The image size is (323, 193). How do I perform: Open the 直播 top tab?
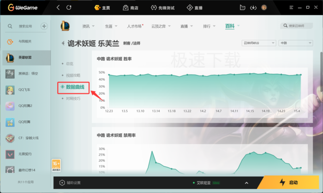(195, 8)
